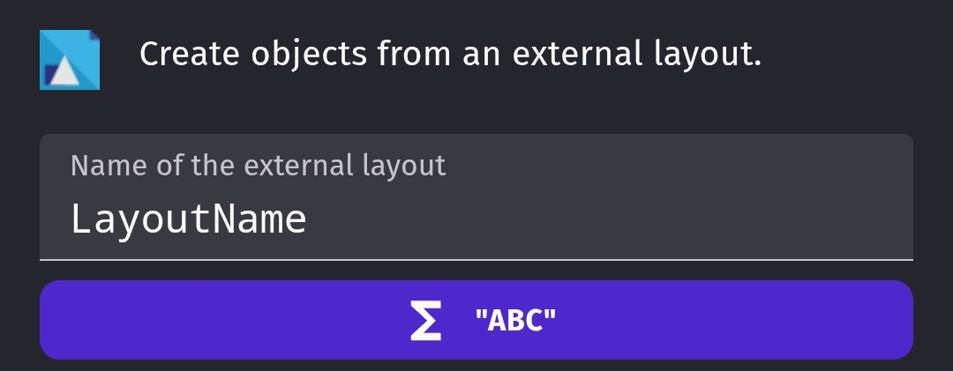Click the white triangle in the layout icon
The width and height of the screenshot is (953, 371).
[64, 72]
